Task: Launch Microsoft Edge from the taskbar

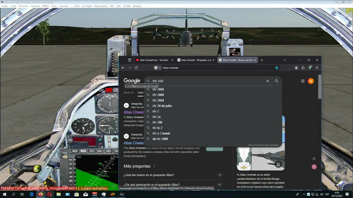Action: point(31,194)
